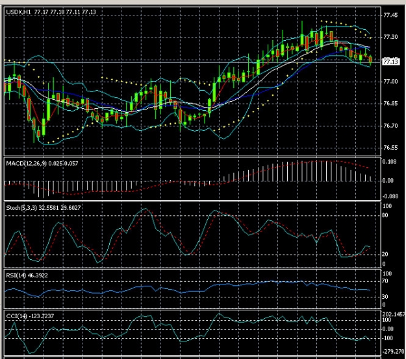Click the 202.1457 CCI scale value
Screen dimensions: 406x359
(394, 314)
